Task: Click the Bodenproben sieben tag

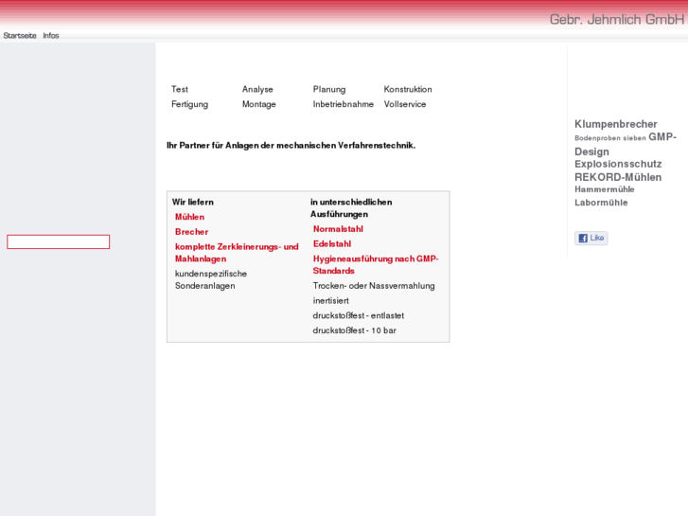Action: tap(610, 138)
